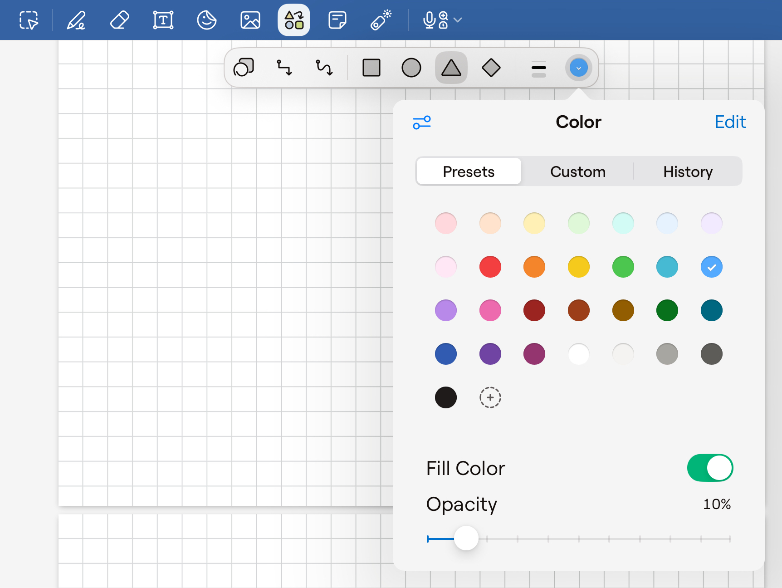Choose the eraser tool
The width and height of the screenshot is (782, 588).
pos(119,20)
